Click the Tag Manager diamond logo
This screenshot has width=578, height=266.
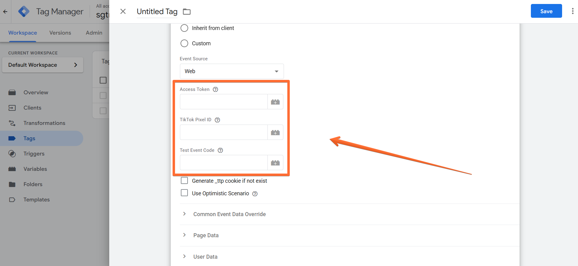click(24, 12)
